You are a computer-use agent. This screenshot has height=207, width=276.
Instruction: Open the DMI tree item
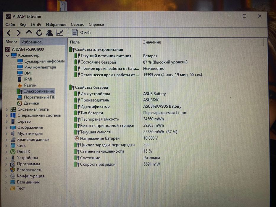(x=25, y=73)
